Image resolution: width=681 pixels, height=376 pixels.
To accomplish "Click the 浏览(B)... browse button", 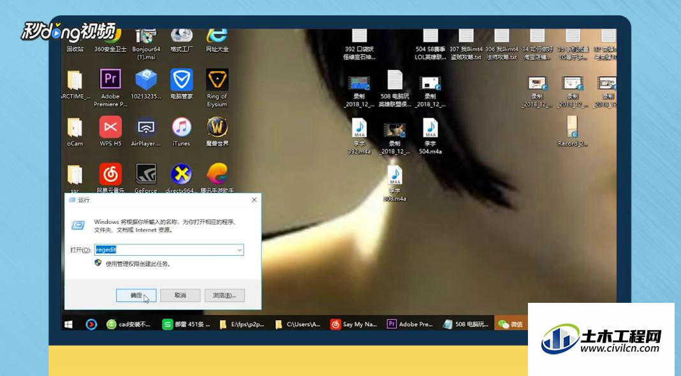I will coord(224,295).
